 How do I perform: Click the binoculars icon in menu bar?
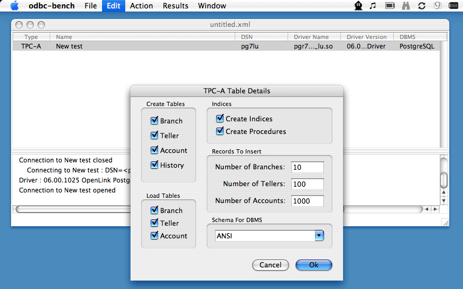[x=406, y=6]
